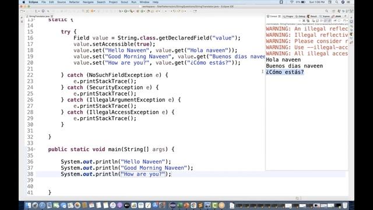Switch to the Expressions tab
Image resolution: width=373 pixels, height=210 pixels.
pyautogui.click(x=325, y=16)
